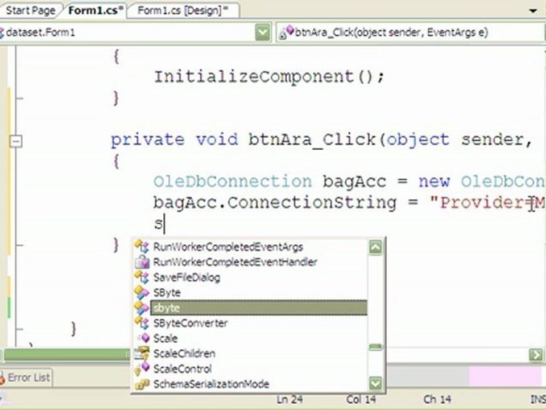The height and width of the screenshot is (410, 546).
Task: Click the RunWorkerCompletedEventArgs class icon
Action: [x=142, y=247]
